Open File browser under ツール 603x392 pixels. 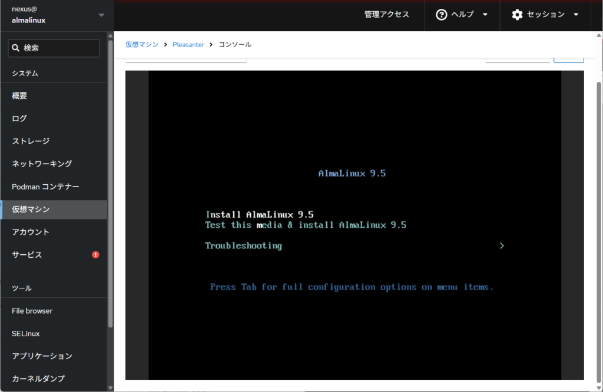pyautogui.click(x=32, y=311)
